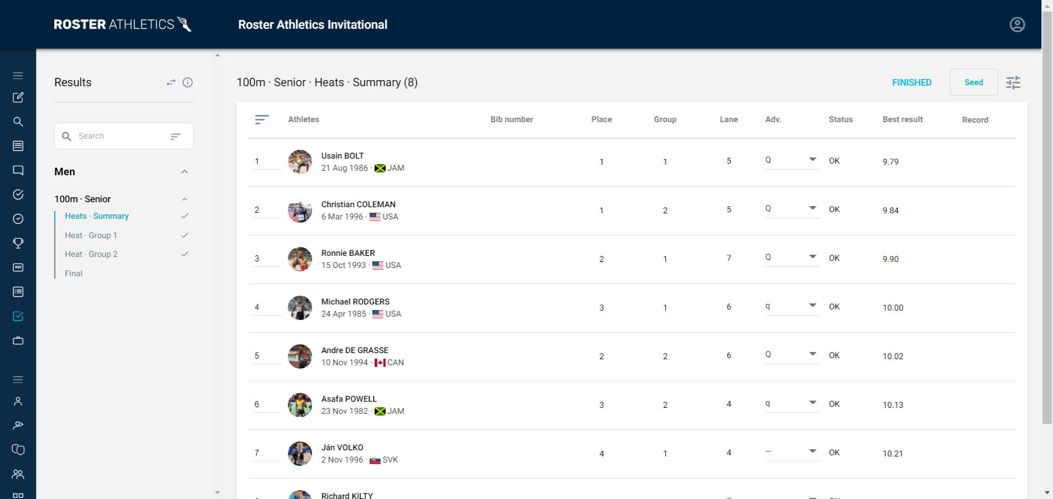The height and width of the screenshot is (499, 1053).
Task: Select the trophy results icon in the sidebar
Action: (x=18, y=243)
